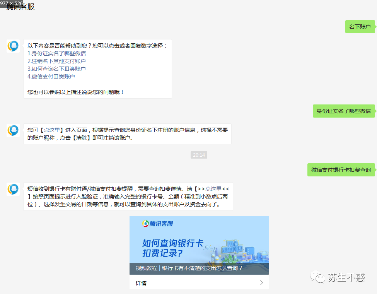Click the avatar beside the bank card deduction reply
This screenshot has height=294, width=377.
13,189
